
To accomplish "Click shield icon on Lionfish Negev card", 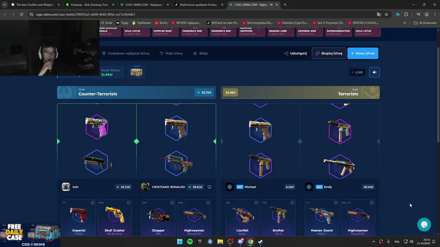I will (256, 203).
